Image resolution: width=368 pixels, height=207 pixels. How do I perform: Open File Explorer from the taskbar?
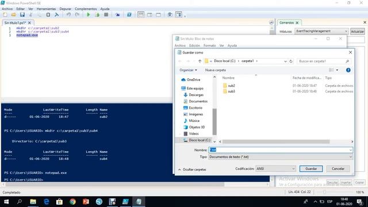(x=33, y=202)
